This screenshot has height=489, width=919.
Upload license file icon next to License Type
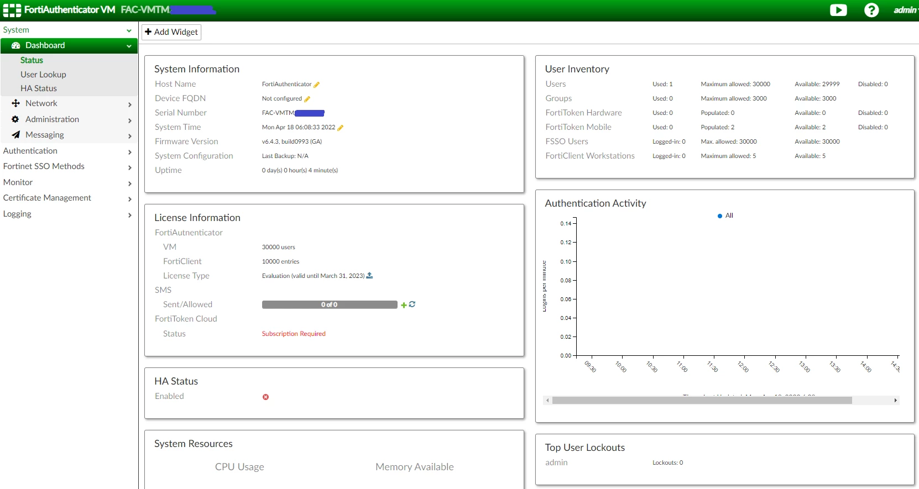(x=370, y=275)
